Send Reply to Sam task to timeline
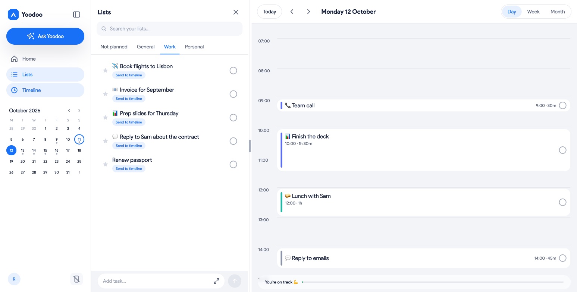 click(x=129, y=146)
